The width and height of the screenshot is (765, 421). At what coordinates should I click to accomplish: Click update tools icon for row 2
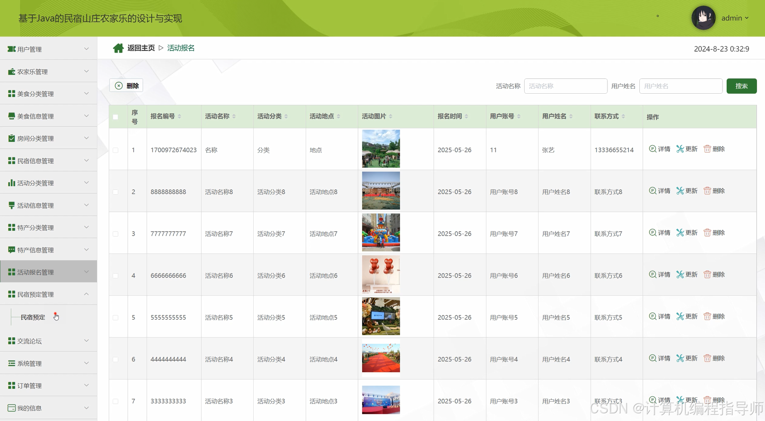(680, 191)
